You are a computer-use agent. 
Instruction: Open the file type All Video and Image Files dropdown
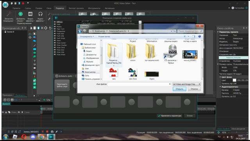pos(187,84)
